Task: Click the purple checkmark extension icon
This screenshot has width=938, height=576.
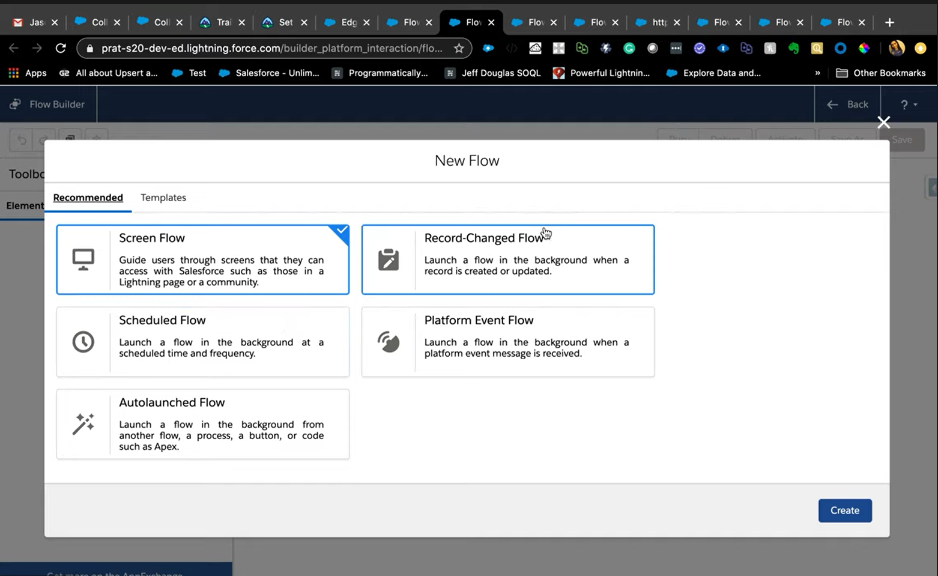Action: [699, 48]
